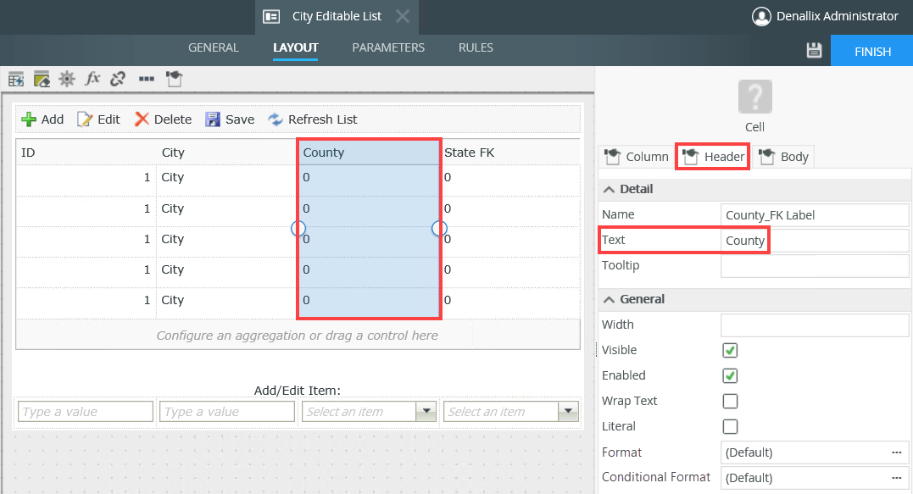Click the Text field containing County
The height and width of the screenshot is (494, 913).
[x=814, y=241]
